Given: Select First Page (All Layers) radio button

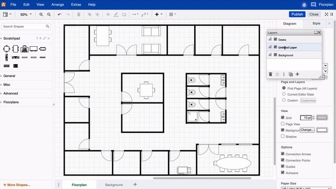Looking at the screenshot, I should coord(283,88).
